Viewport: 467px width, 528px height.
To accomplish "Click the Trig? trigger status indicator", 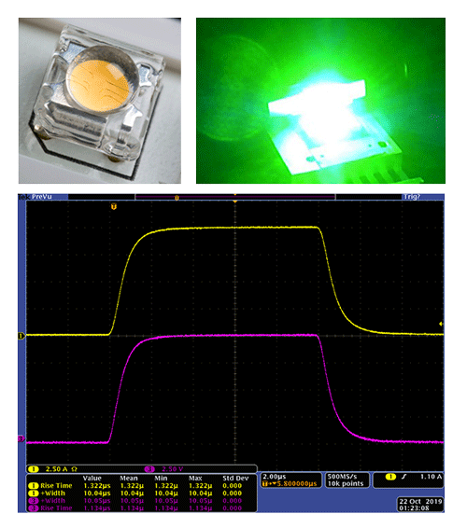I will [x=412, y=197].
